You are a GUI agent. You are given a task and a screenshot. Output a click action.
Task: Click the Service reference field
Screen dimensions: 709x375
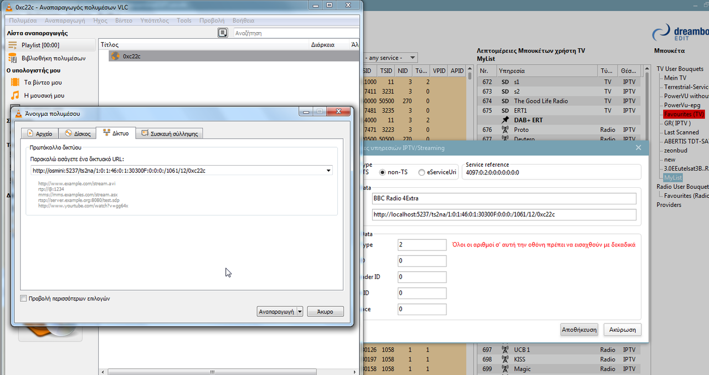pos(552,172)
